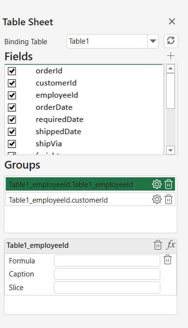188x328 pixels.
Task: Select the employeeId field label
Action: coord(57,95)
